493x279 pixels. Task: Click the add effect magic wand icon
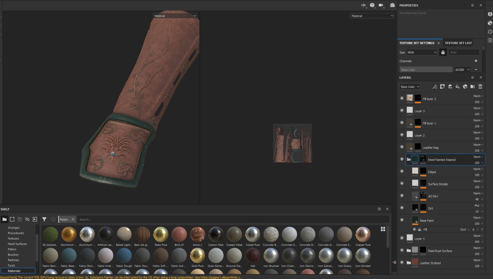435,87
